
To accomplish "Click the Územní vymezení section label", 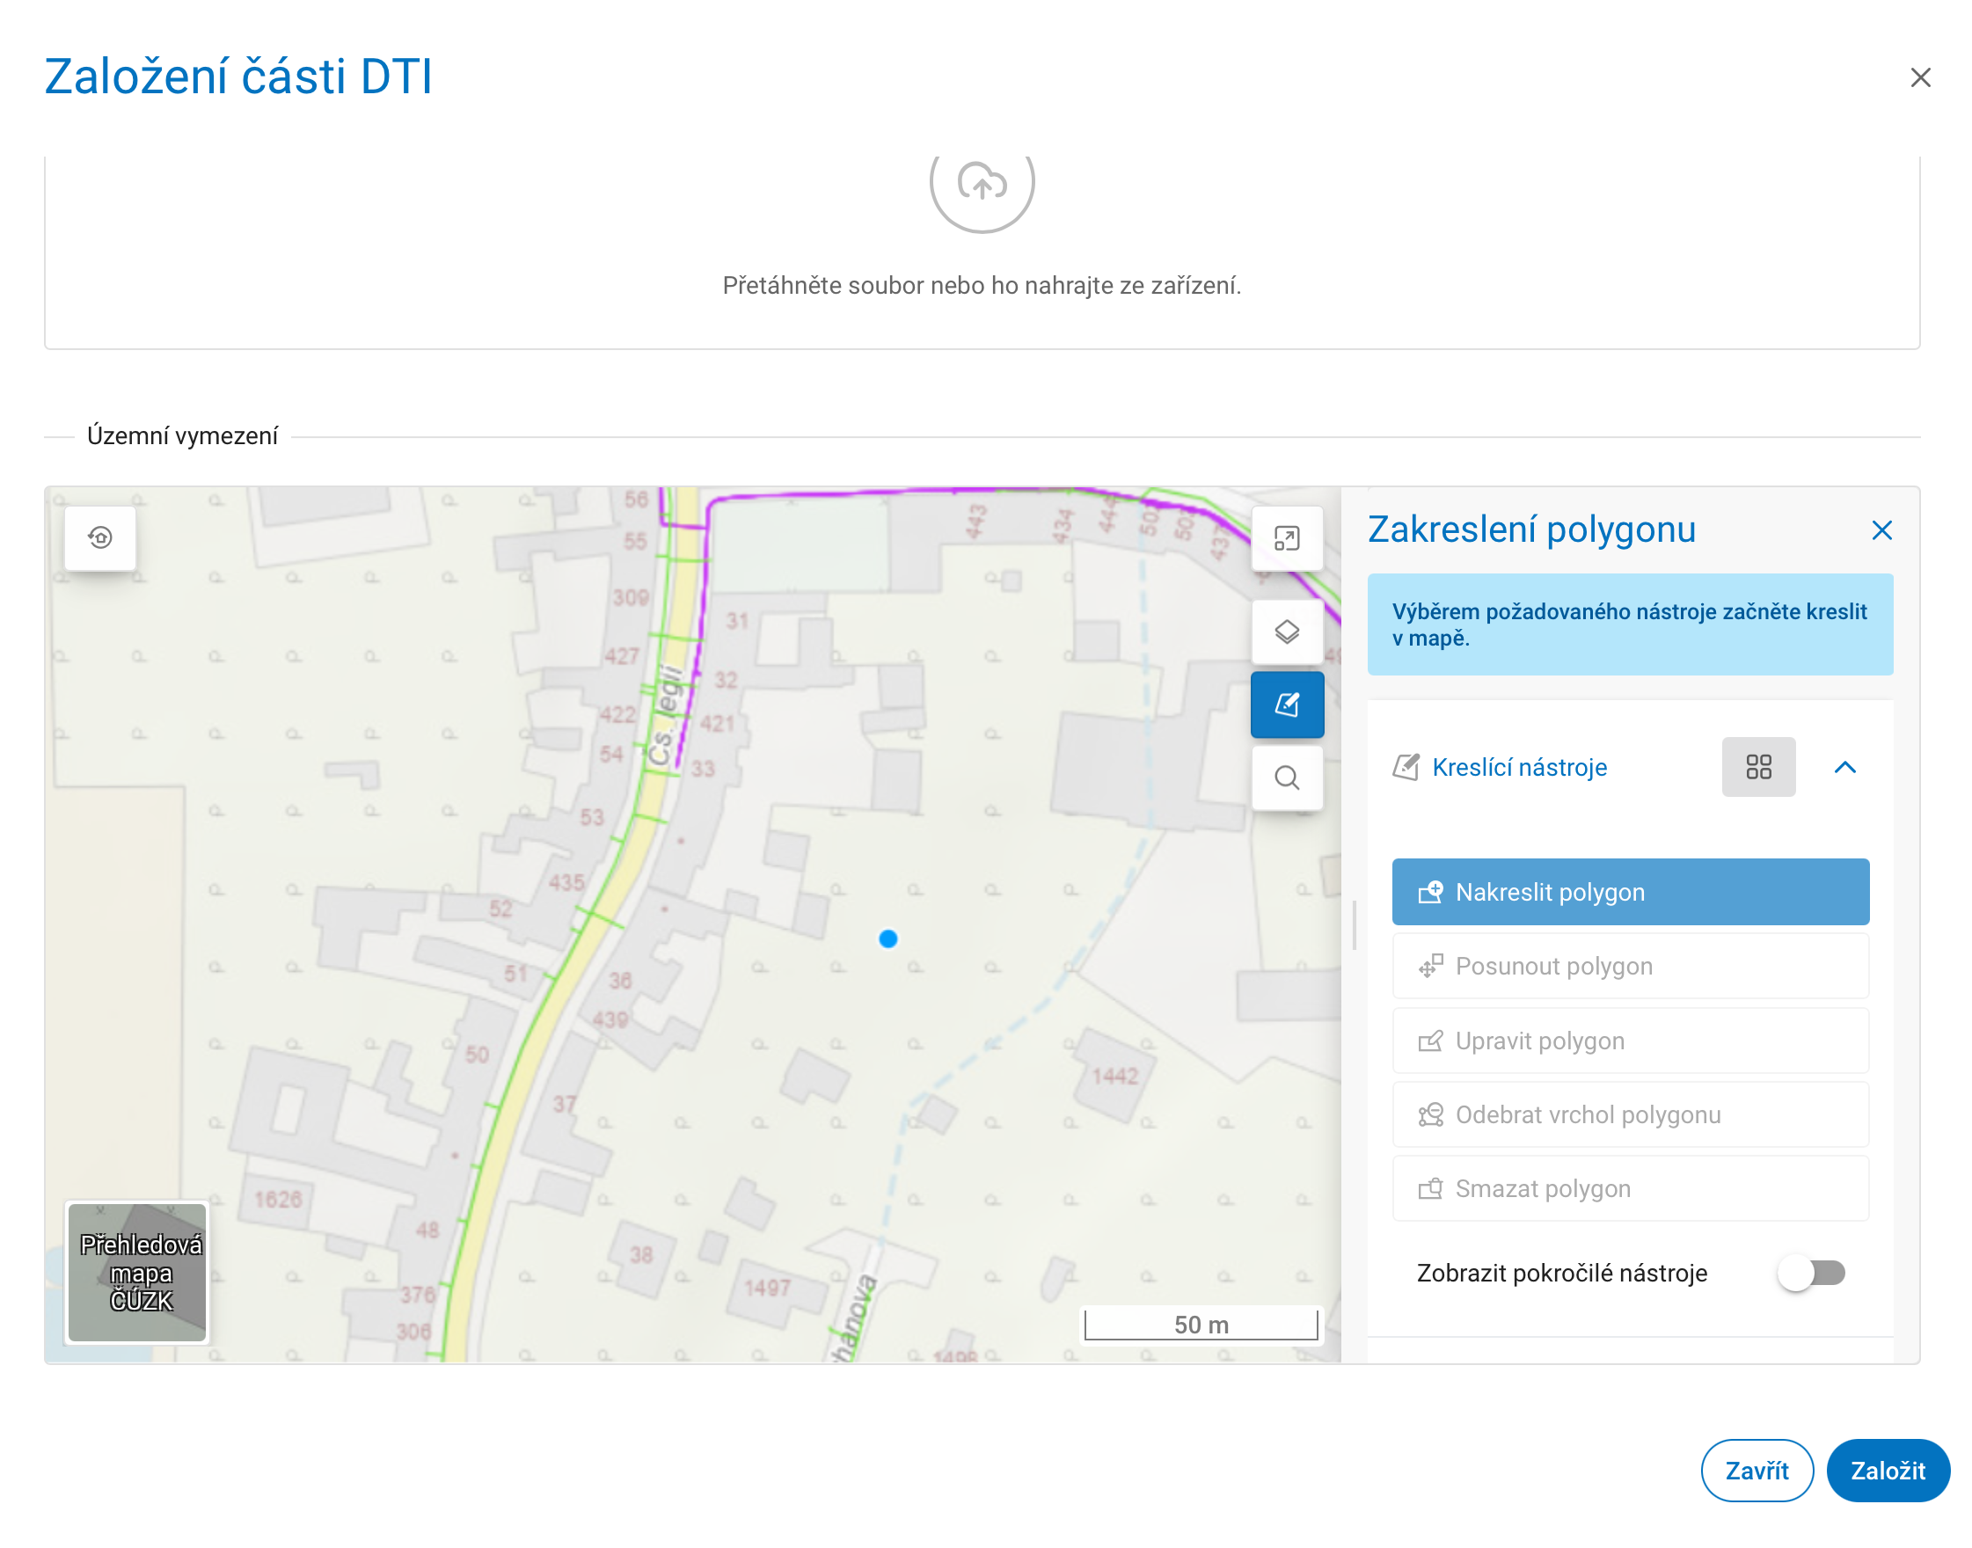I will pyautogui.click(x=182, y=436).
